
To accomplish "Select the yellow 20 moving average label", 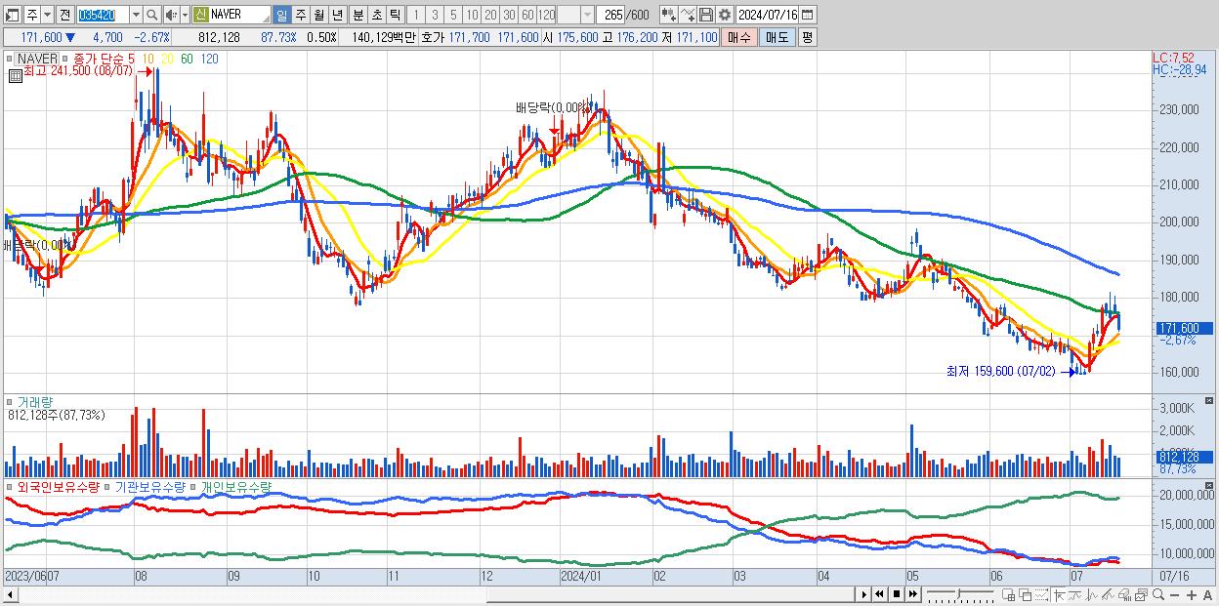I will (167, 59).
